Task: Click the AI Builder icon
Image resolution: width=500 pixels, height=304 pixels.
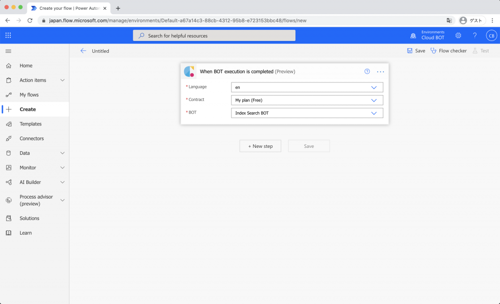Action: coord(9,182)
